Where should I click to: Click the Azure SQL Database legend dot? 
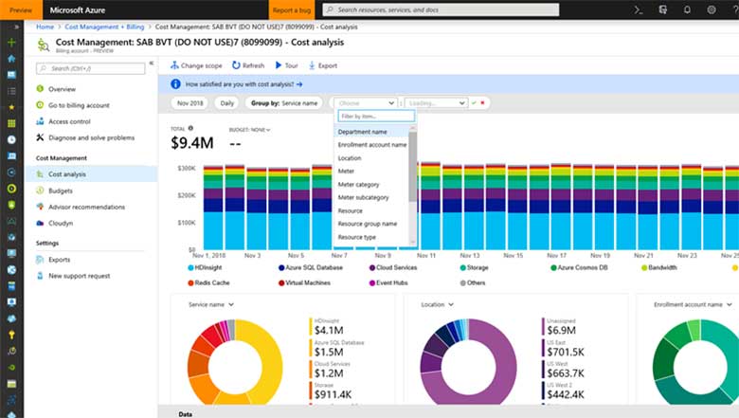click(281, 267)
